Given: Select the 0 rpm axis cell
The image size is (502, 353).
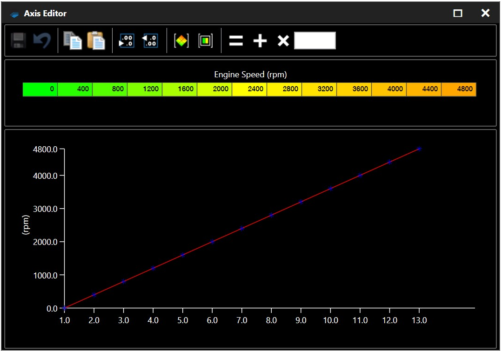Looking at the screenshot, I should pyautogui.click(x=40, y=89).
